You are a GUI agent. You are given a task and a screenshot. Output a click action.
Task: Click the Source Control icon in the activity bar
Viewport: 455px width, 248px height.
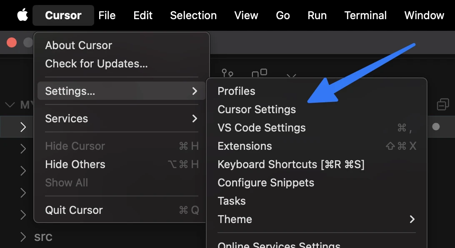227,74
